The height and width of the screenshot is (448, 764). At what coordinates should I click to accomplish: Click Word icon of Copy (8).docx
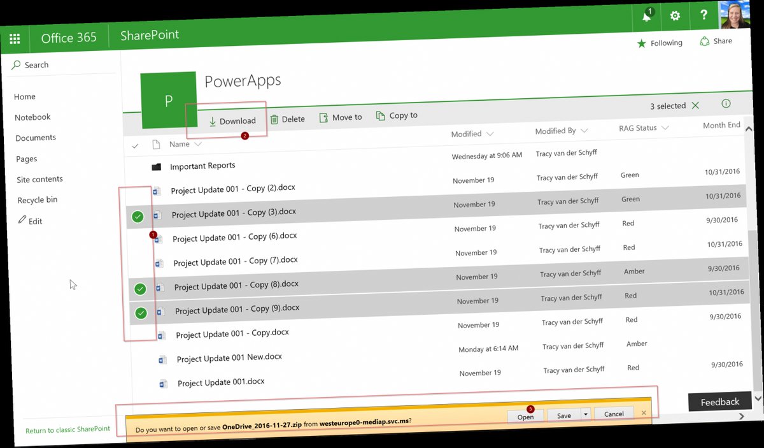point(160,287)
